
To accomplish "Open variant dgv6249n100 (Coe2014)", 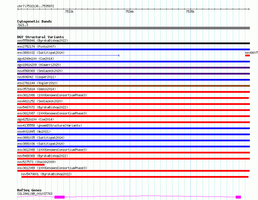I will point(36,59).
